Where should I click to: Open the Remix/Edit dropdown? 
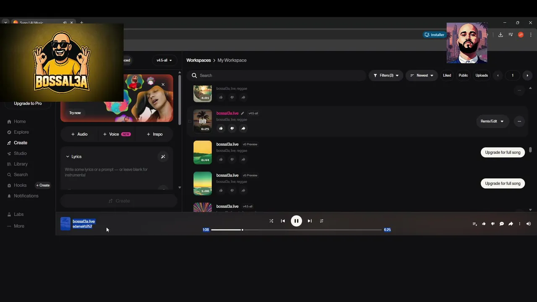point(493,121)
